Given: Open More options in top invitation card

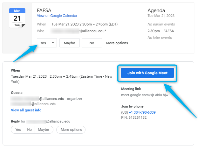Looking at the screenshot, I should pyautogui.click(x=117, y=43).
